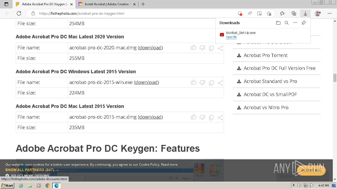Viewport: 337px width, 189px height.
Task: Share the 2015-mac.dmg row
Action: click(x=220, y=118)
